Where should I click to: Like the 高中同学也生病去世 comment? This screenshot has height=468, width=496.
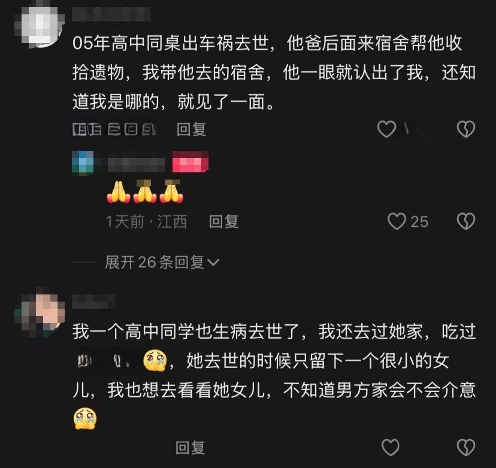391,447
